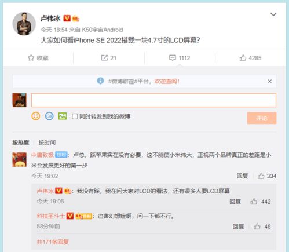Like the comment with 334 thumbs up
Screen dimensions: 289x252
(267, 176)
